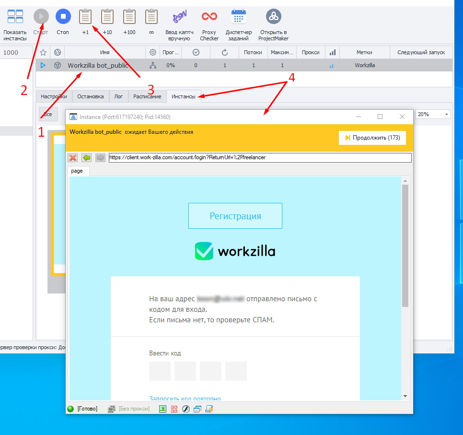Click the Без прокси computers icon
Viewport: 463px width, 435px height.
111,409
